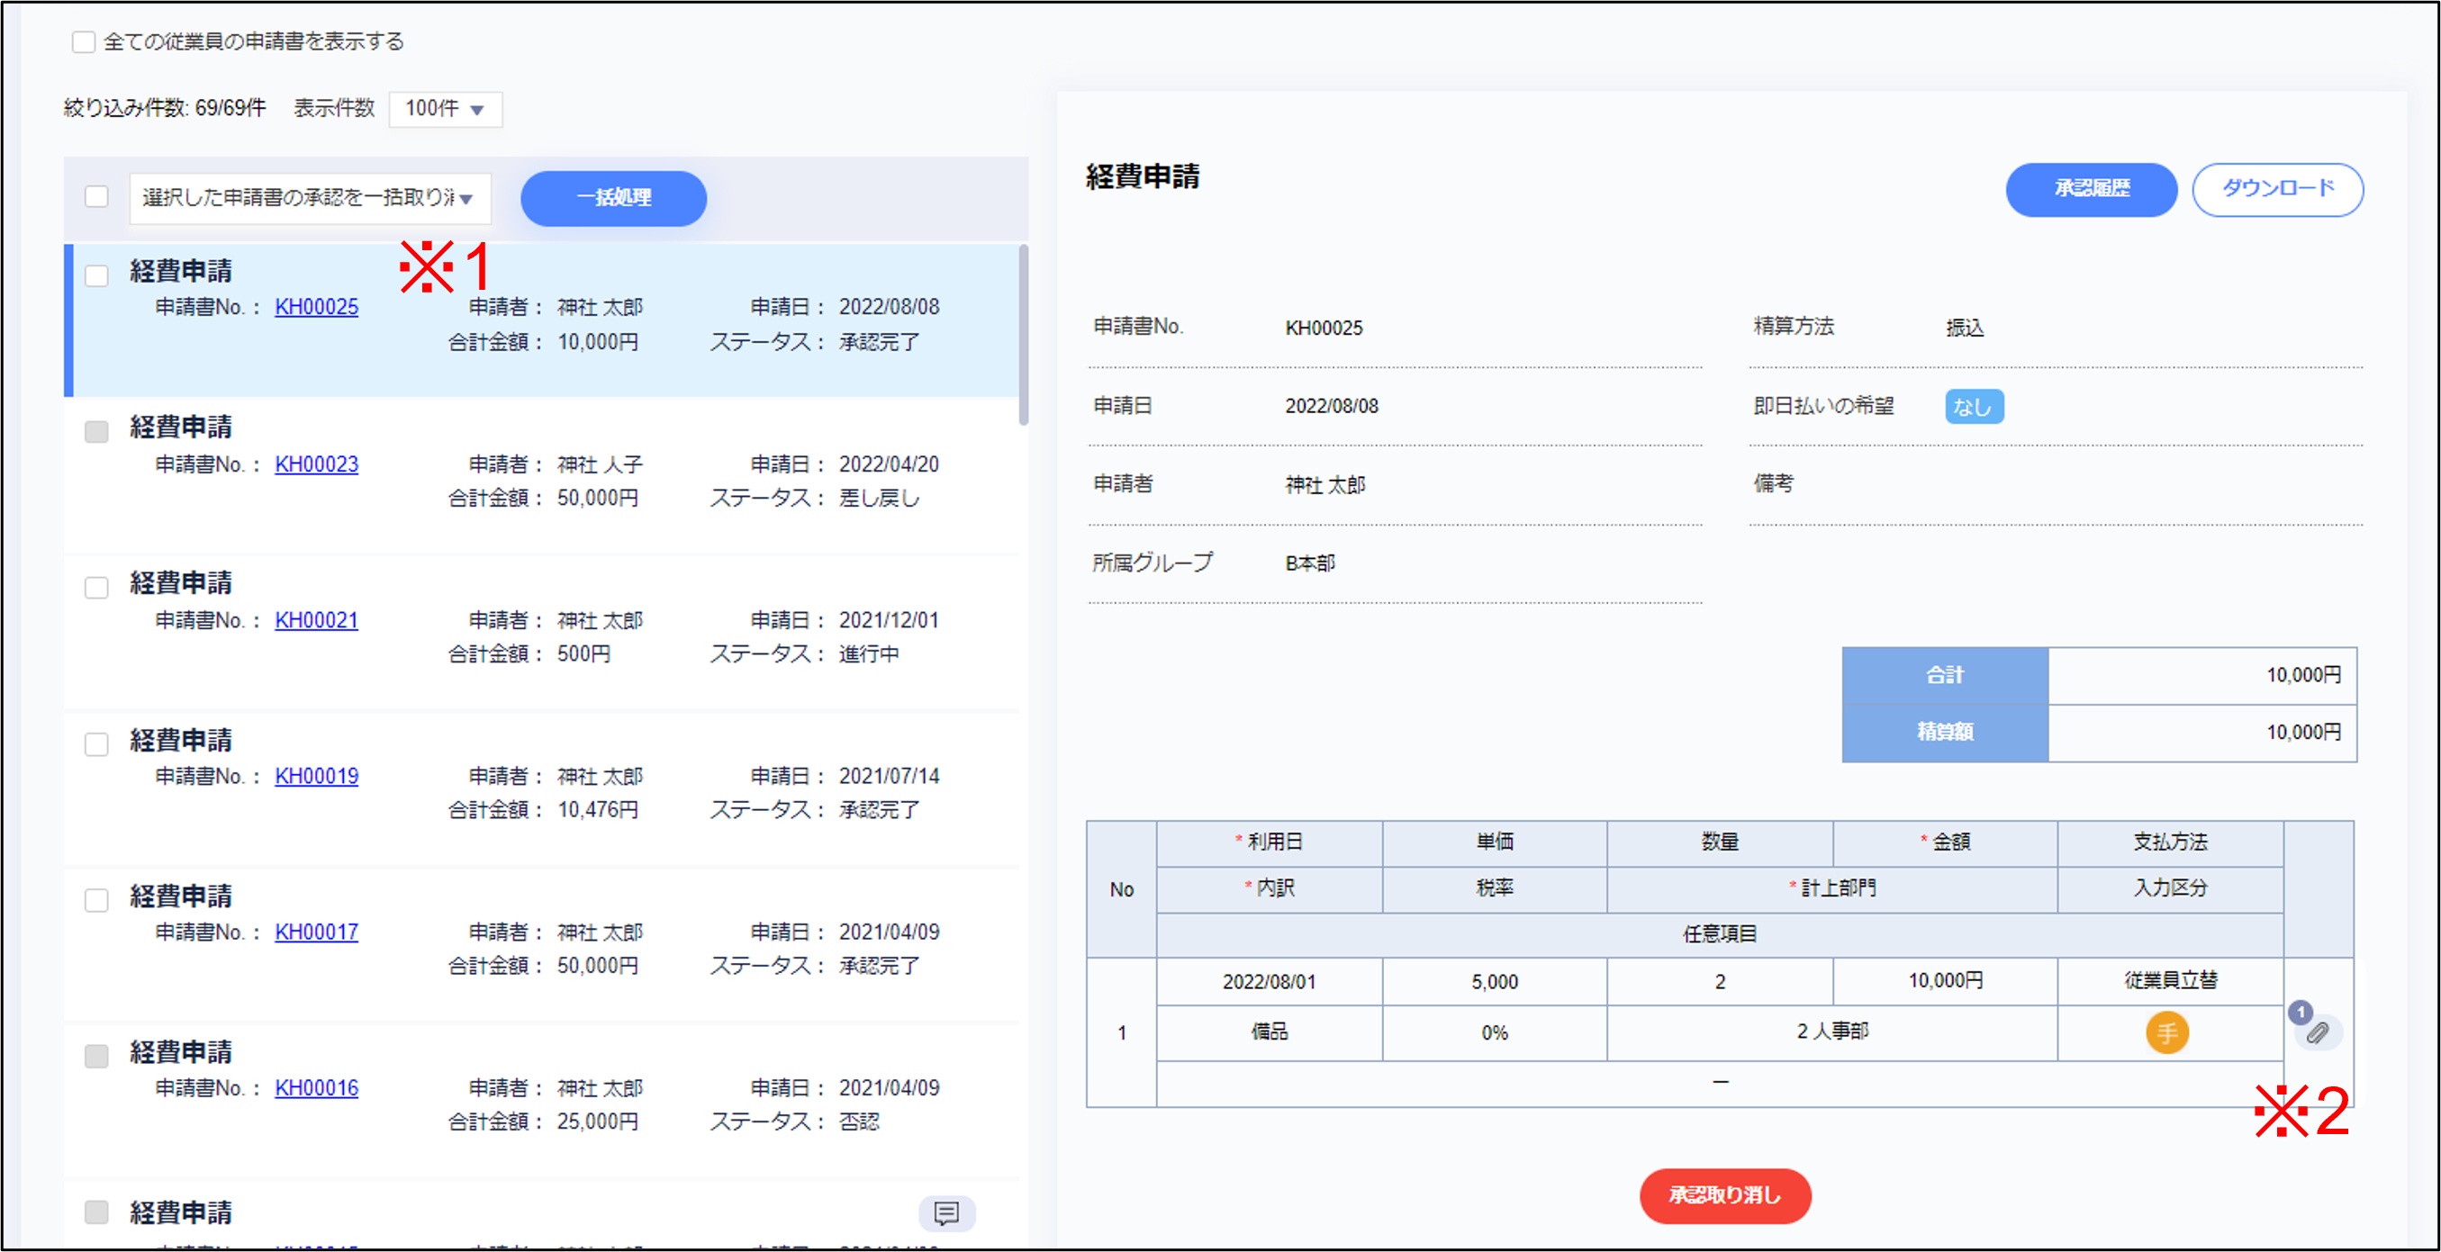This screenshot has height=1252, width=2441.
Task: Click the red 承認取り消し button
Action: pos(1724,1196)
